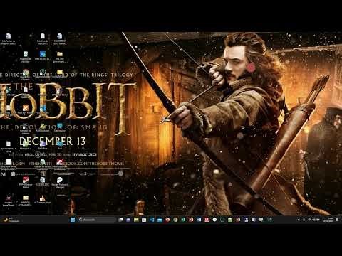The width and height of the screenshot is (342, 256).
Task: Select the folder icon right of Recycle Bin row
Action: tap(60, 57)
